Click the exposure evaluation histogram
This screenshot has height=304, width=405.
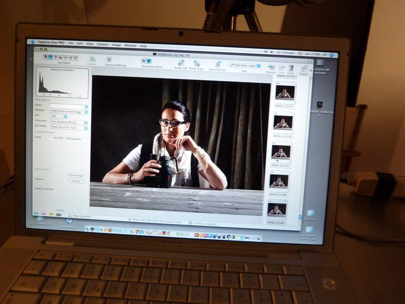point(62,83)
